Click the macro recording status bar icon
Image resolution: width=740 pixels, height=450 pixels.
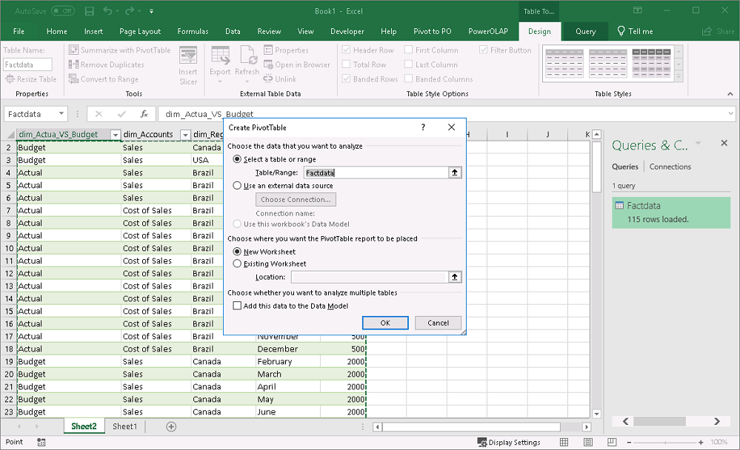[41, 442]
